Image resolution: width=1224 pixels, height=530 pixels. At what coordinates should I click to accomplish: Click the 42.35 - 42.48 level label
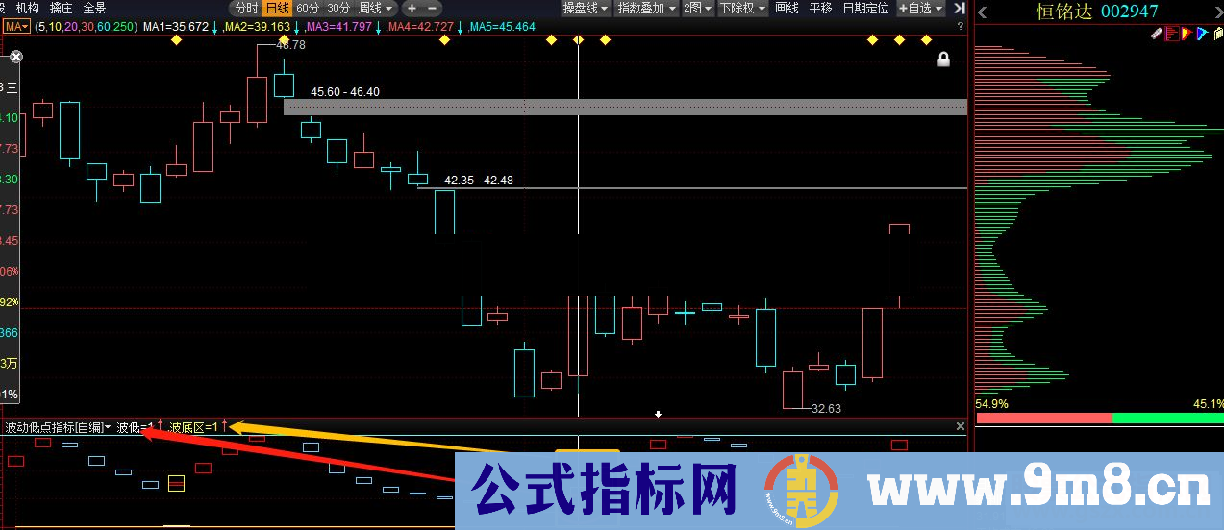pos(479,180)
